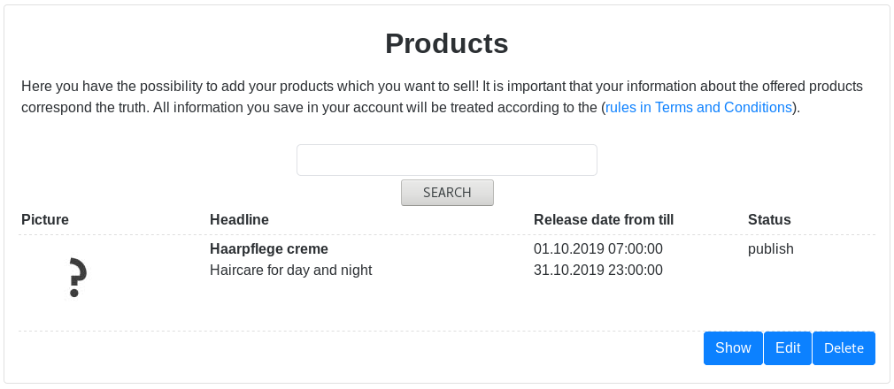This screenshot has width=894, height=389.
Task: Click inside the product search field
Action: click(446, 160)
